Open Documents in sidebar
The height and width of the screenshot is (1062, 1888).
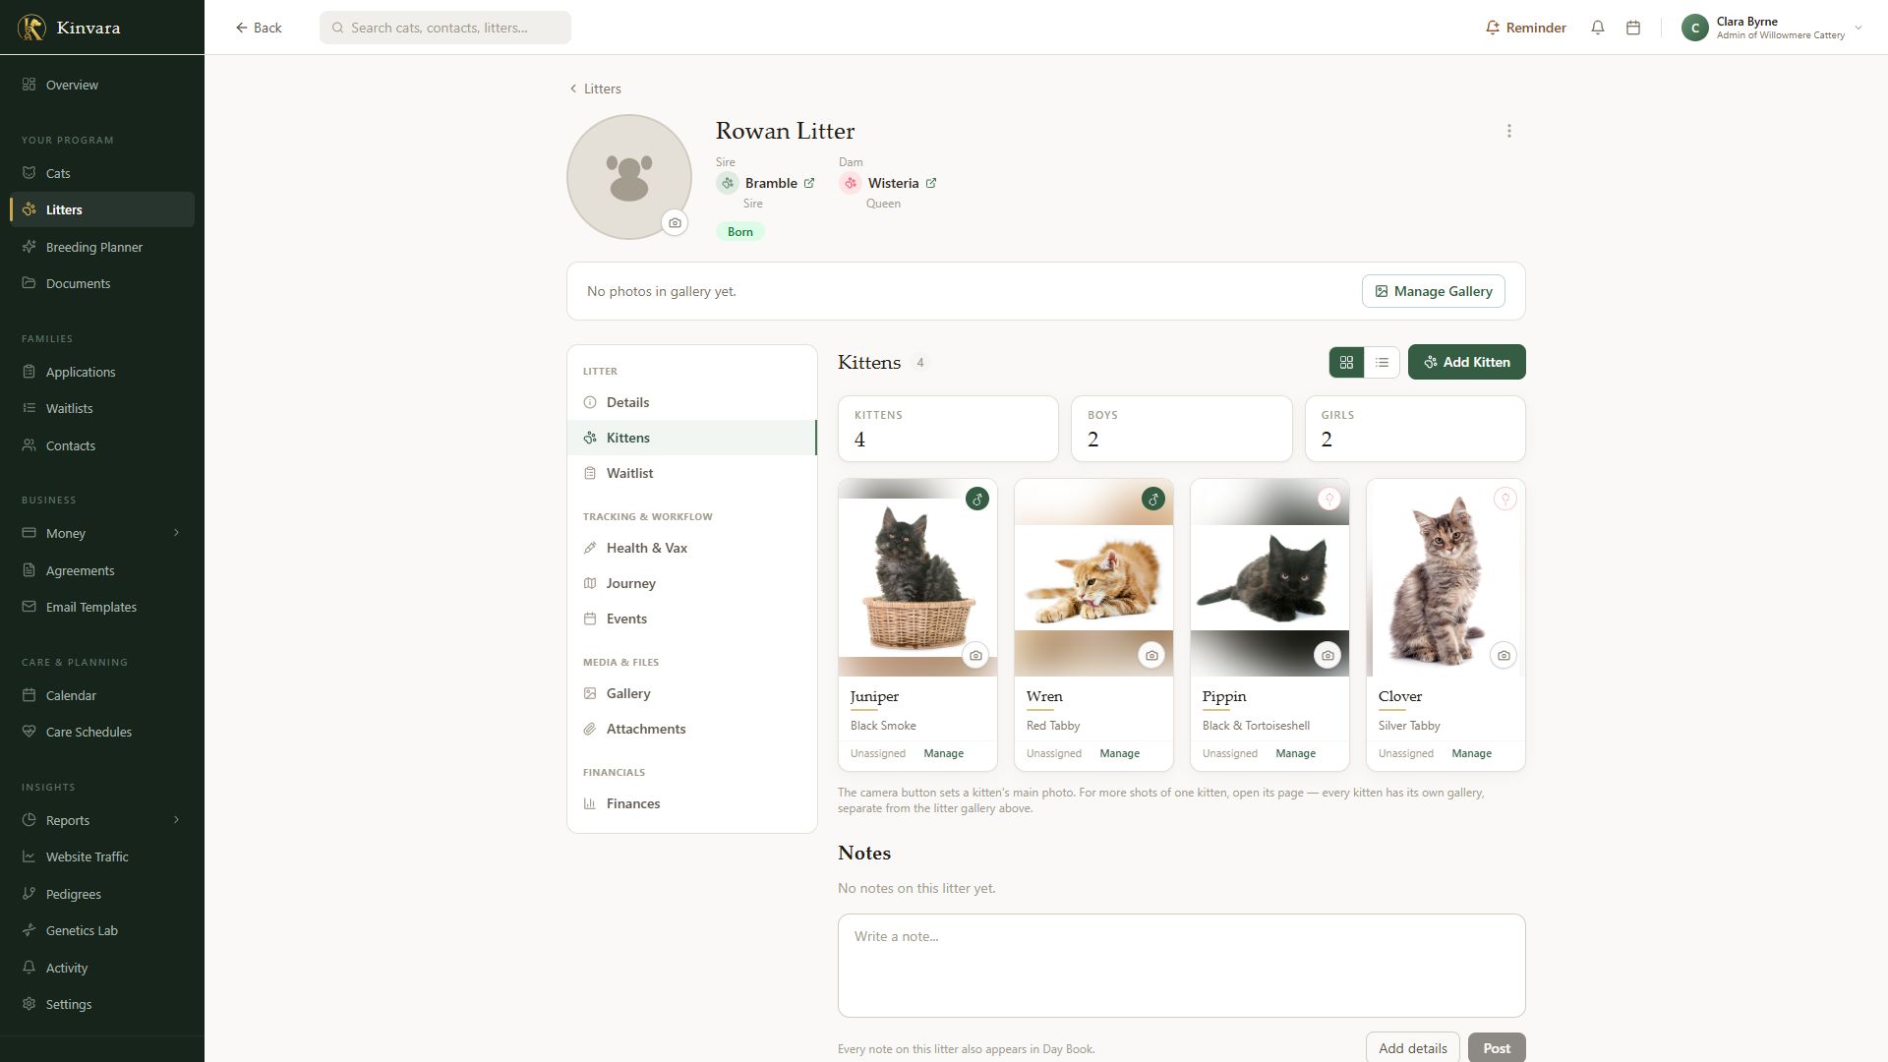[x=102, y=283]
